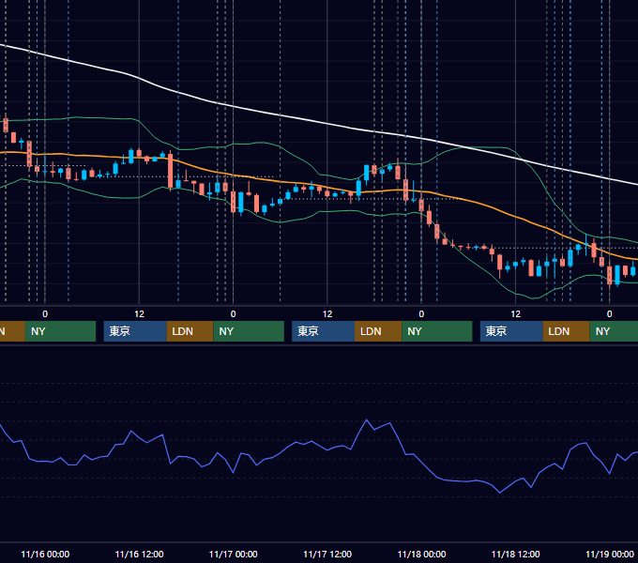This screenshot has width=638, height=563.
Task: Click the NY session block spanning 11/18 00:00
Action: [437, 331]
